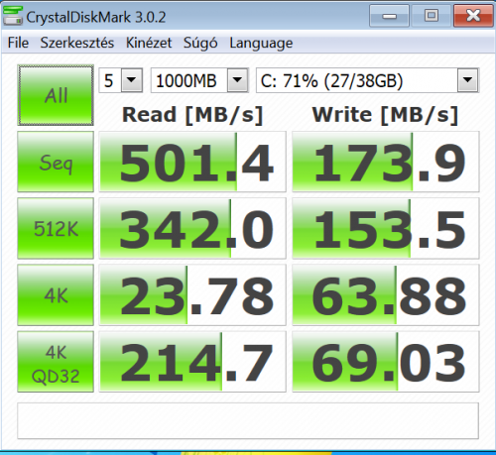Select the Seq read result 501.4

pos(192,162)
